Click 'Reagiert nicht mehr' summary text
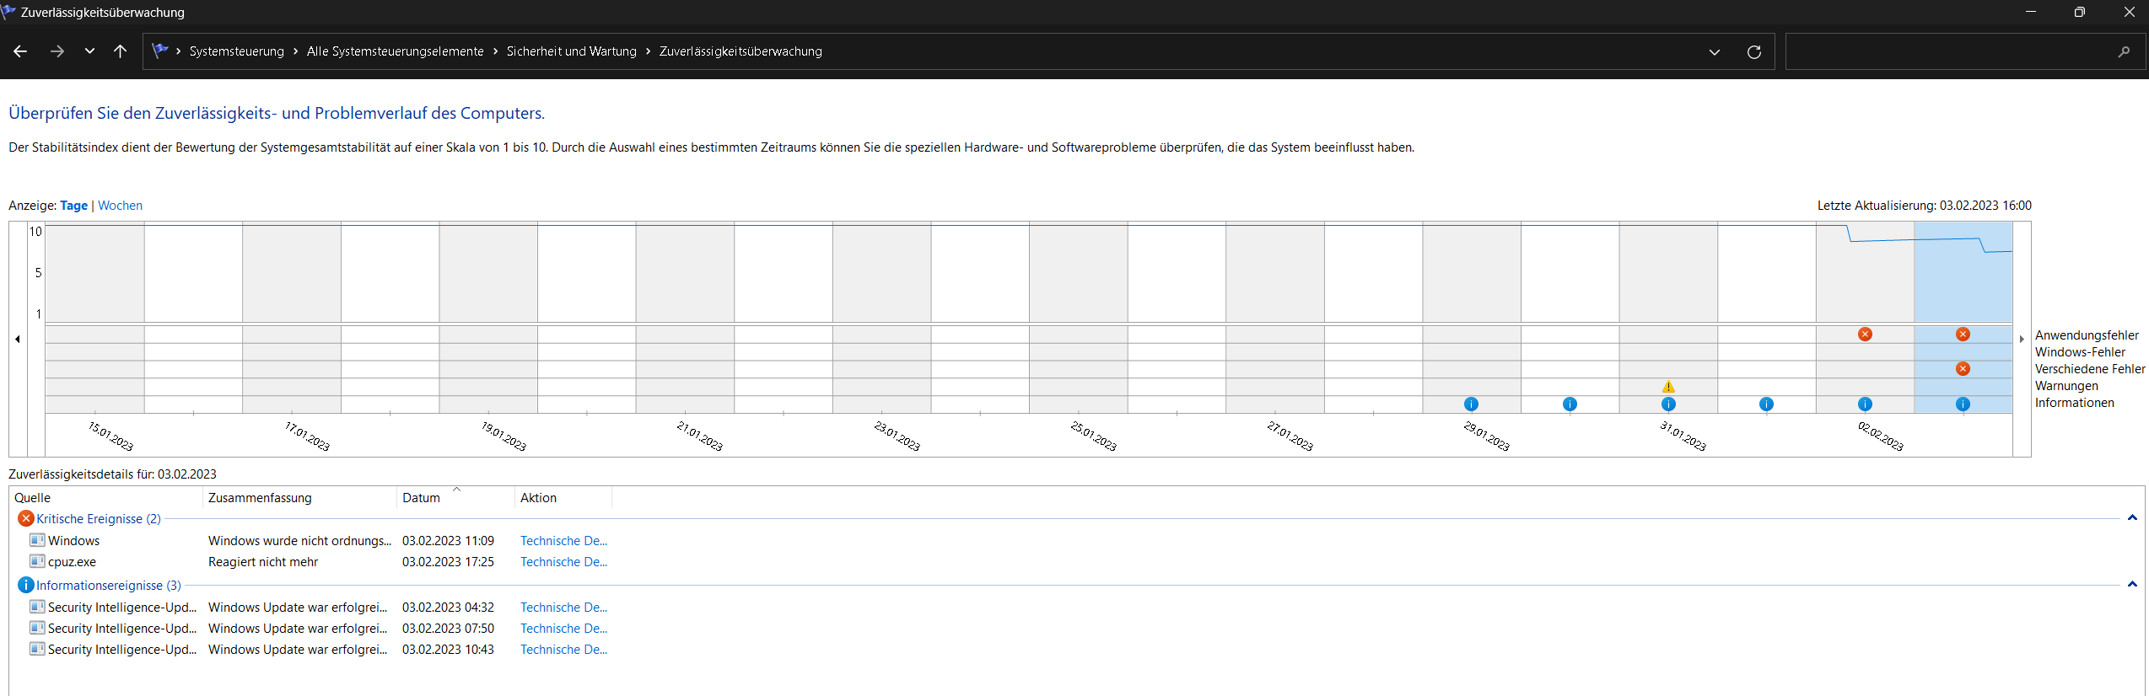Screen dimensions: 2149x696 pos(263,562)
